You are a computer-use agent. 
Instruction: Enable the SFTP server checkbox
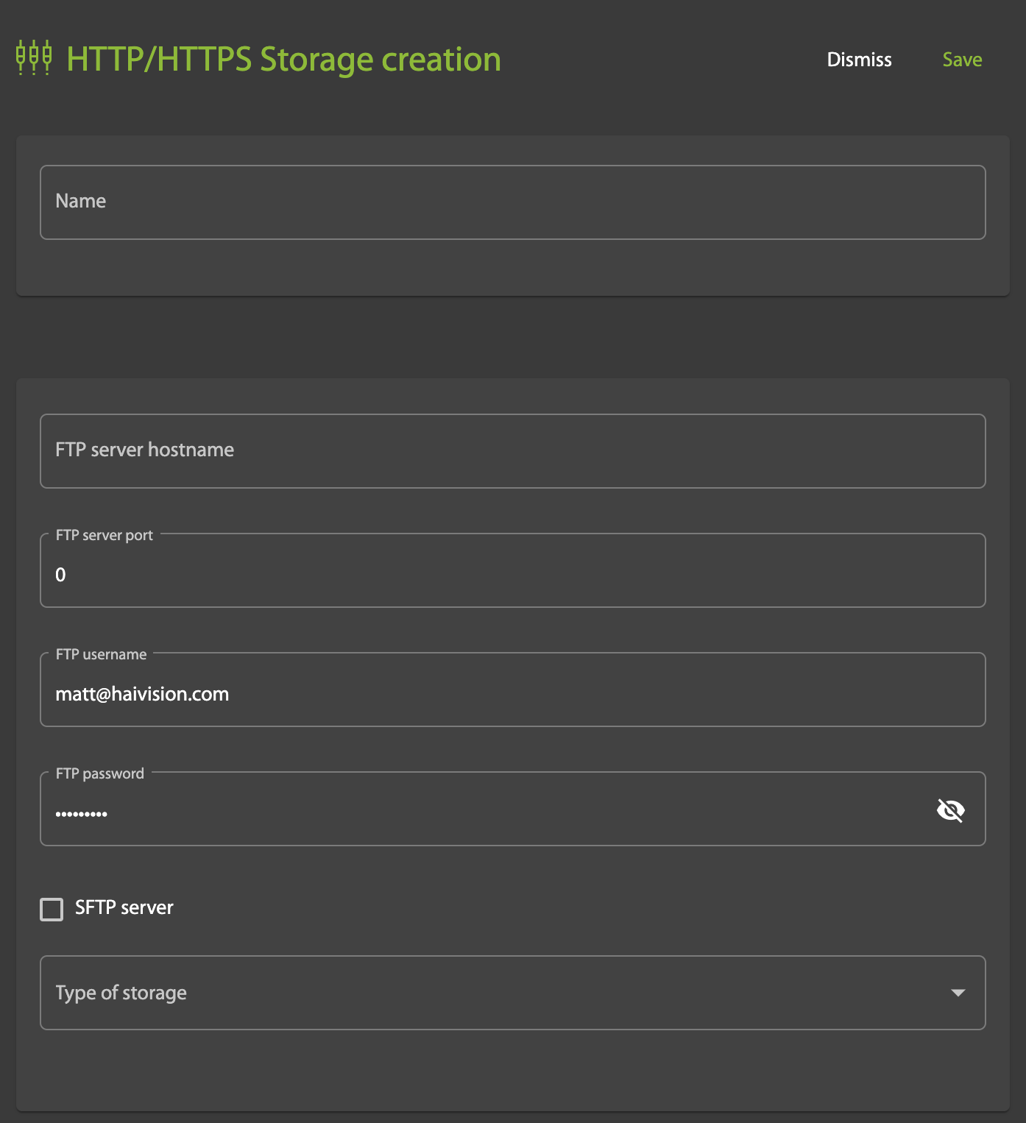52,910
